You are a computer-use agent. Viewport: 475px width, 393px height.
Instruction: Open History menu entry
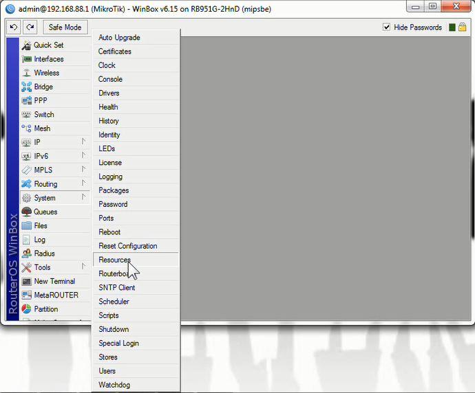(136, 121)
